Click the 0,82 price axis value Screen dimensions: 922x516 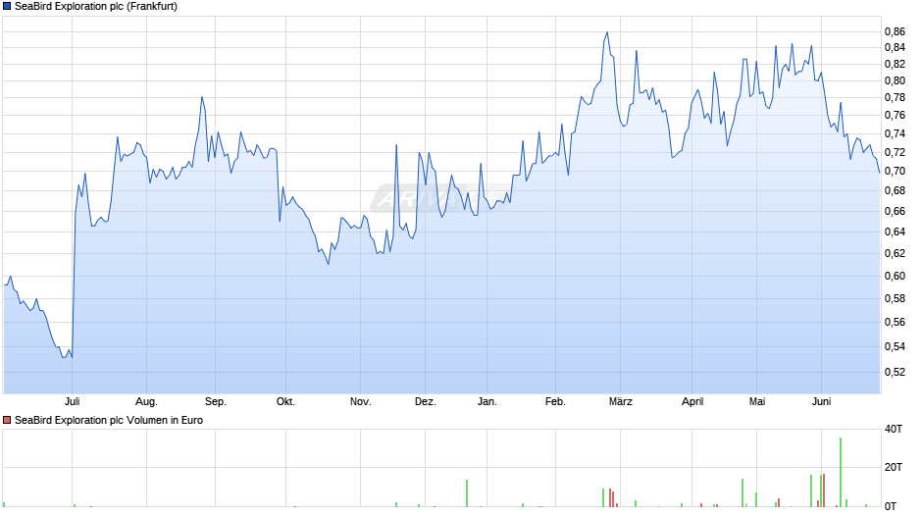[895, 64]
